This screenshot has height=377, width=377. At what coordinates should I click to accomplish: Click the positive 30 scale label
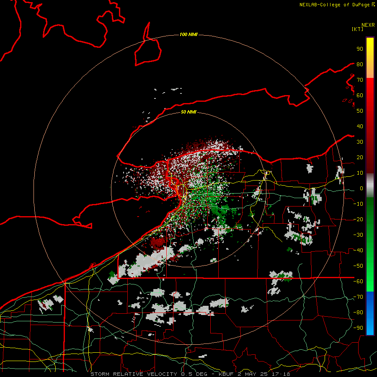point(360,142)
